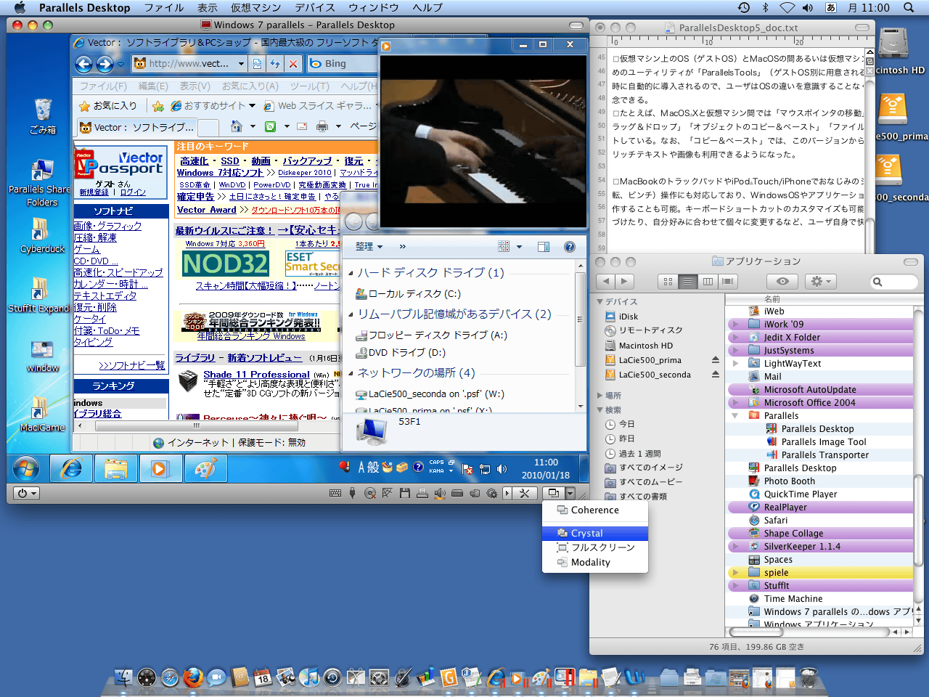This screenshot has width=929, height=697.
Task: Click the IE print toolbar icon
Action: 322,126
